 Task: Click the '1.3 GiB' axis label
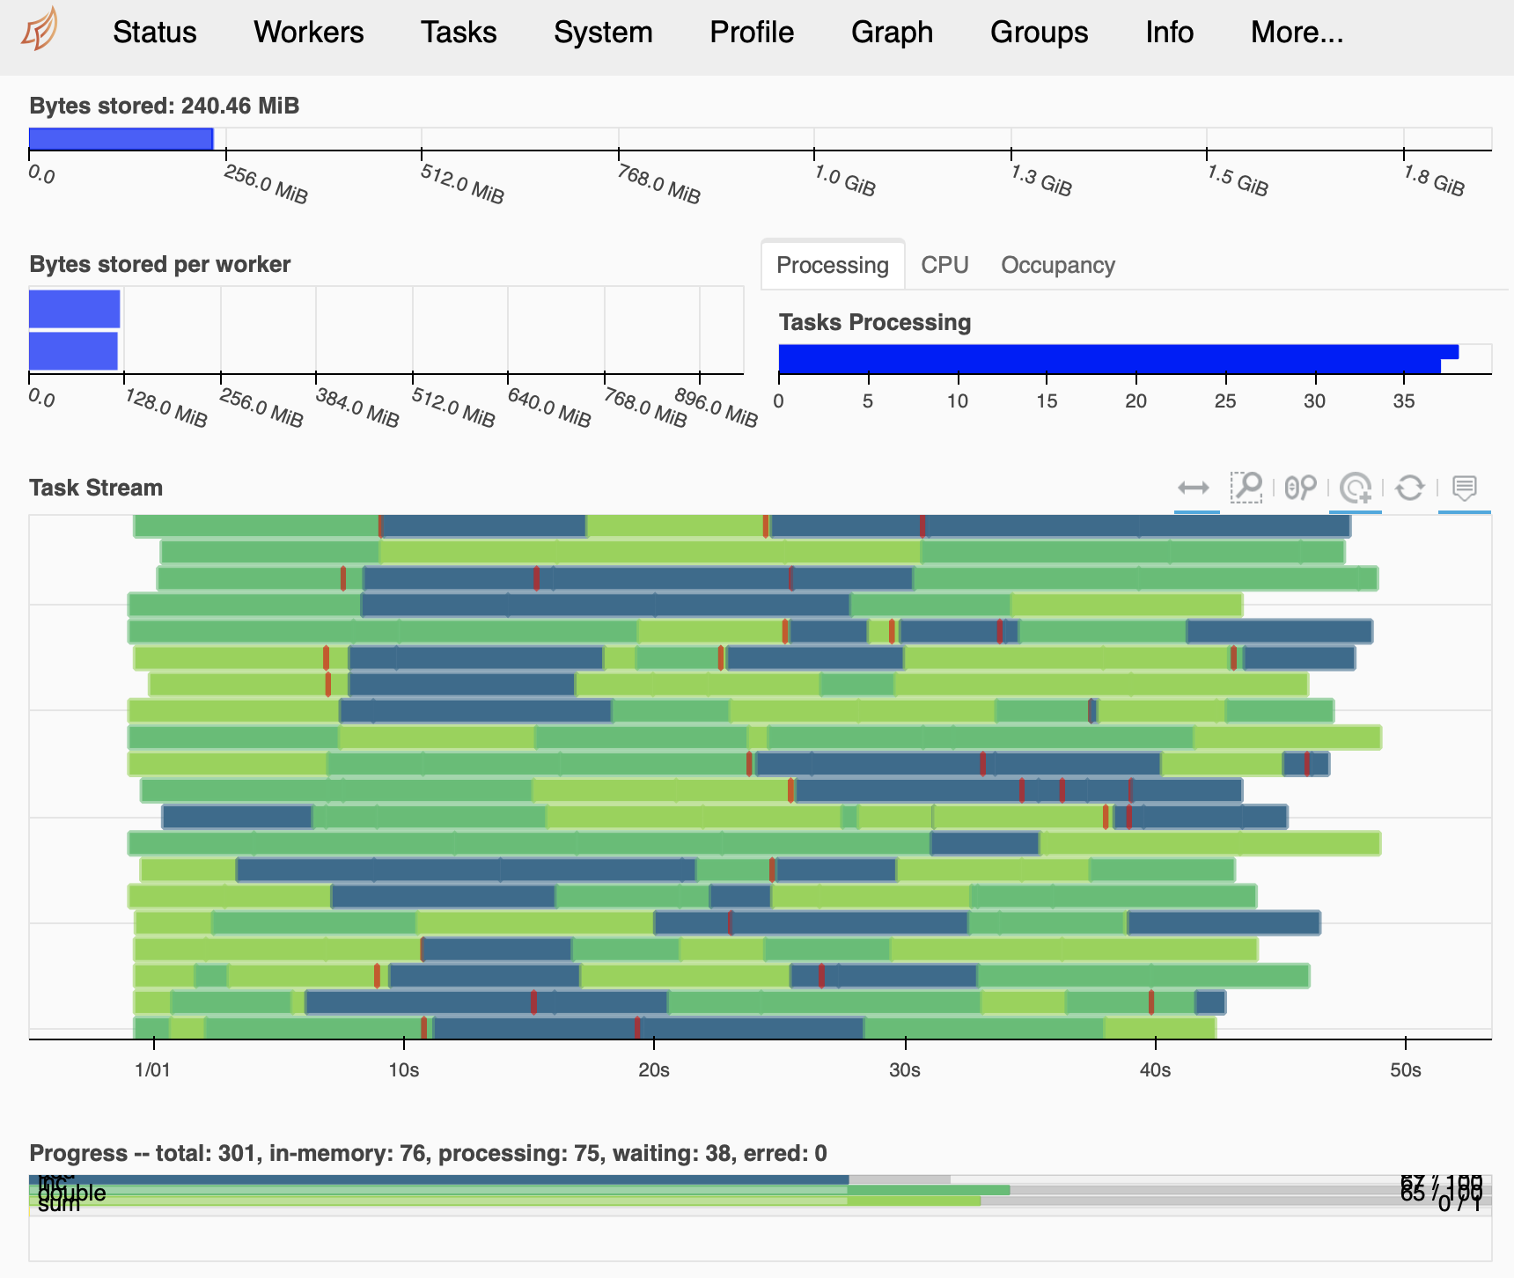click(x=1040, y=180)
